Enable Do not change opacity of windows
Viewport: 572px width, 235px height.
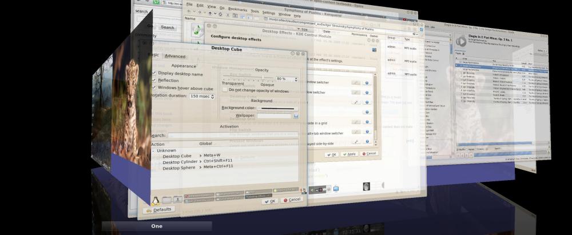tap(224, 90)
